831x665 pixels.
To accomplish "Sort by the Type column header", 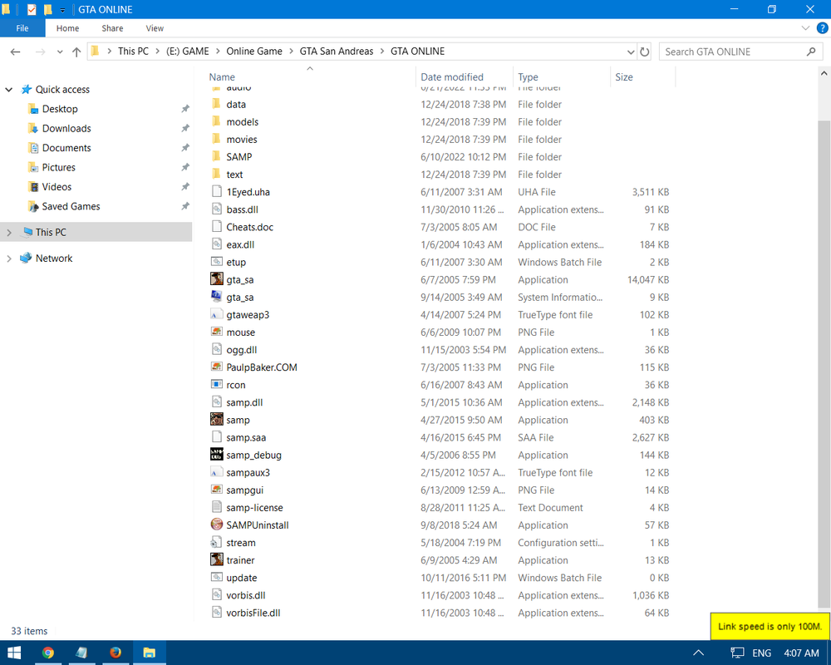I will click(562, 77).
